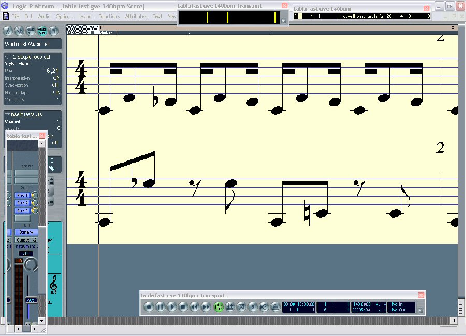Viewport: 466px width, 336px height.
Task: Toggle the green Cycle mode button
Action: coord(218,307)
